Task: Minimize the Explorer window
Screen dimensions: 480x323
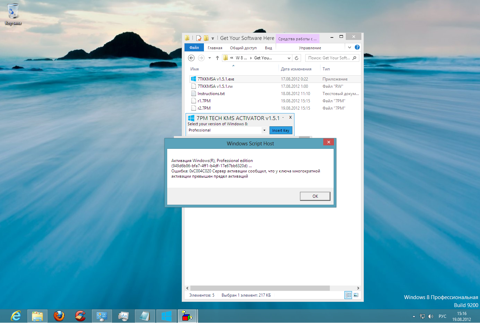Action: 332,37
